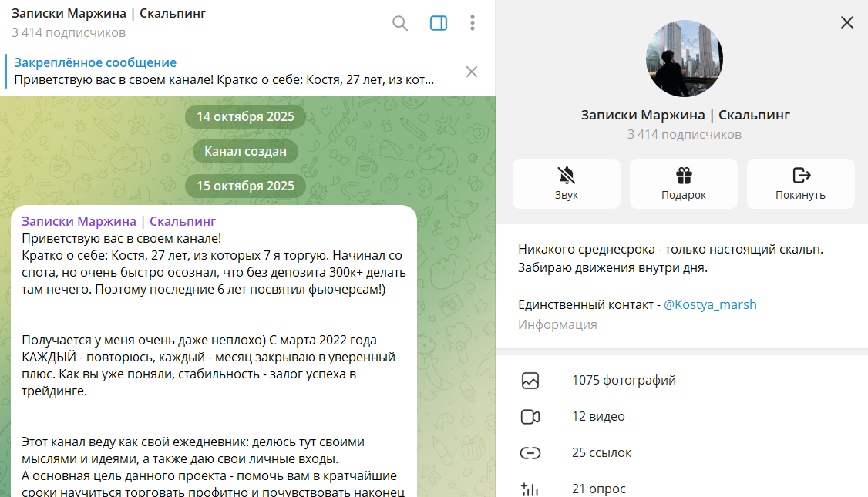This screenshot has height=497, width=868.
Task: Open search in the channel
Action: (x=399, y=23)
